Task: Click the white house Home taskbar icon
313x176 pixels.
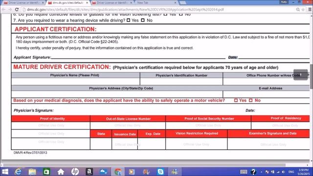Action: (61, 172)
